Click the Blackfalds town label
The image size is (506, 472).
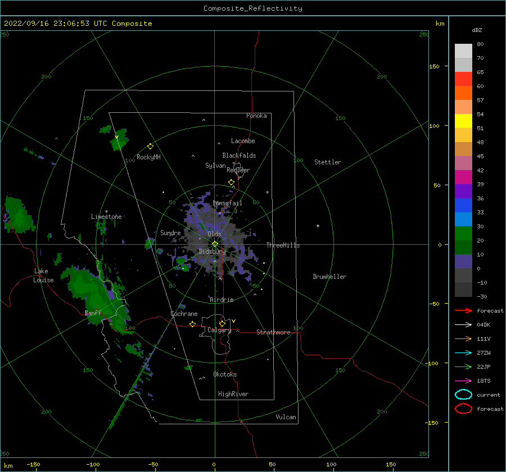point(239,155)
